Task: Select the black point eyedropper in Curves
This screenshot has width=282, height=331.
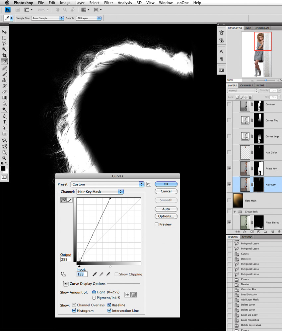Action: [x=95, y=274]
